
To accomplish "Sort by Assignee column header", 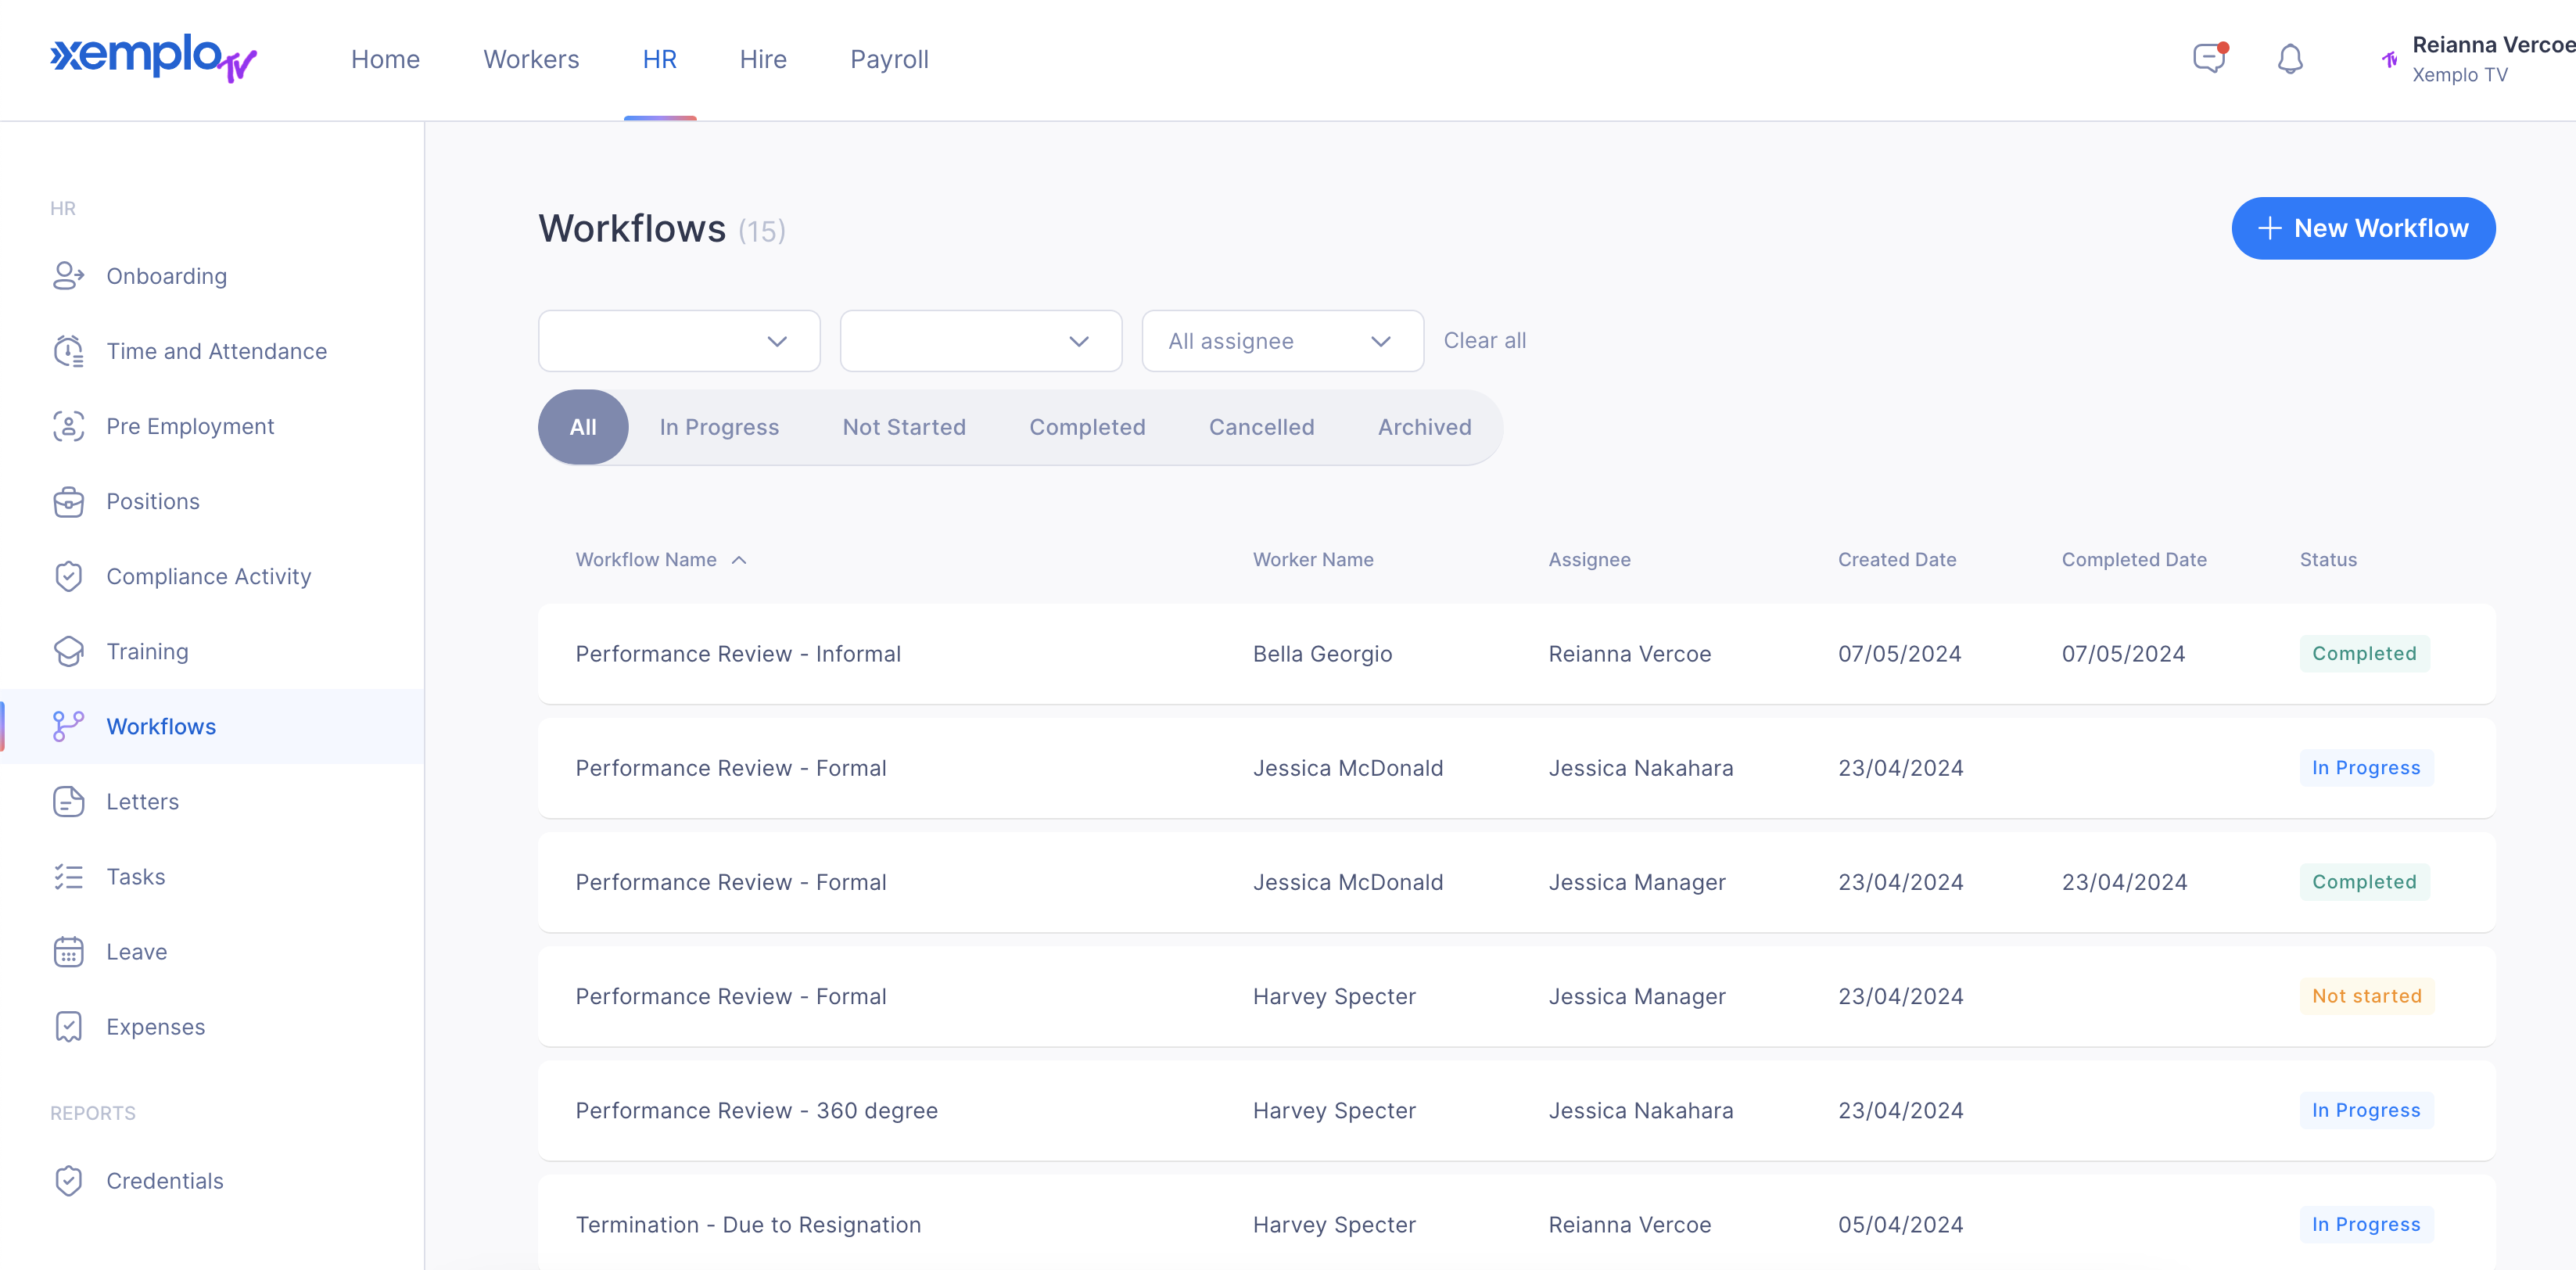I will [x=1589, y=560].
